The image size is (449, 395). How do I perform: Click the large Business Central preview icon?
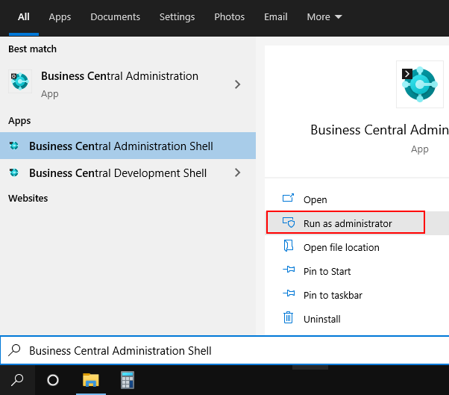click(419, 84)
